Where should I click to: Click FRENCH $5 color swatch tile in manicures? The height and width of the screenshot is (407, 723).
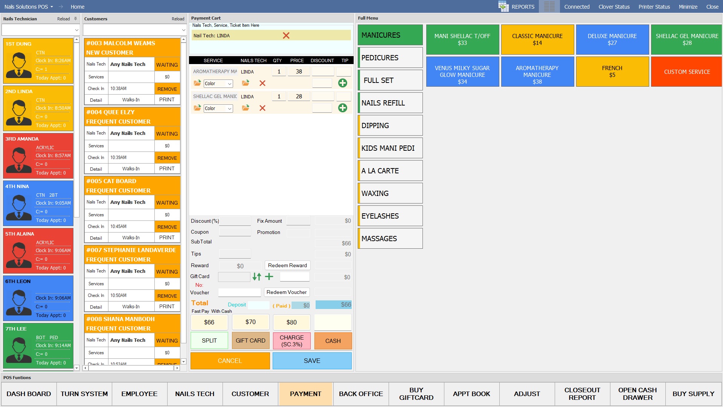612,71
